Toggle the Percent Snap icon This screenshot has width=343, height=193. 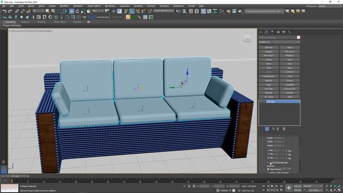[x=138, y=11]
